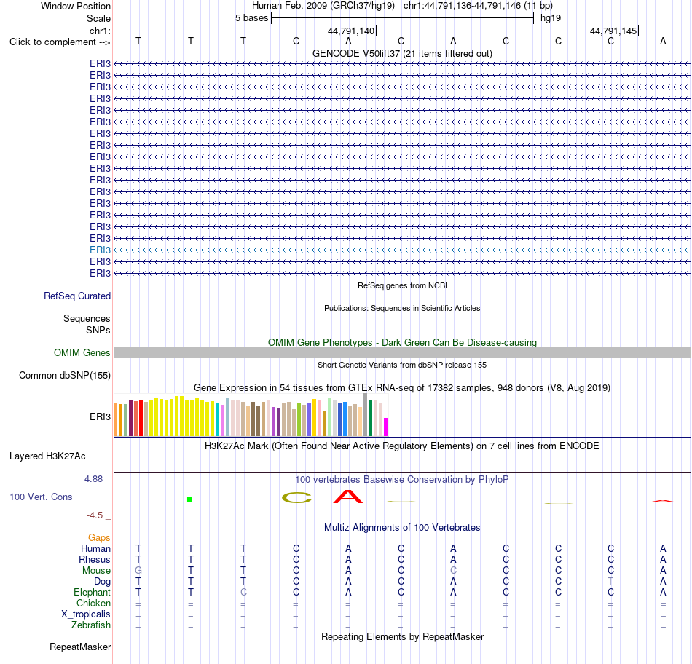Click the X_tropicalis alignment row label
This screenshot has width=692, height=664.
point(86,614)
